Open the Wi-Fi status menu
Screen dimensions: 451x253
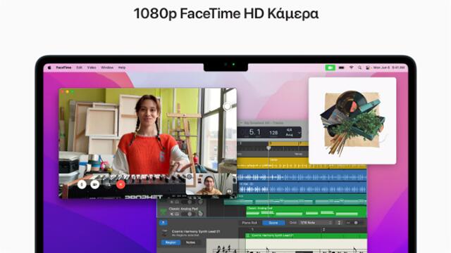pyautogui.click(x=351, y=67)
